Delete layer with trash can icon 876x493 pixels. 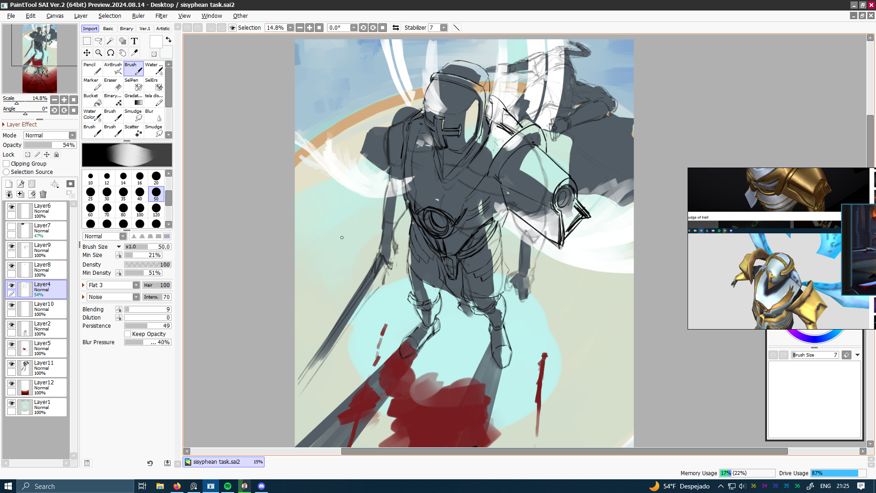pos(43,194)
